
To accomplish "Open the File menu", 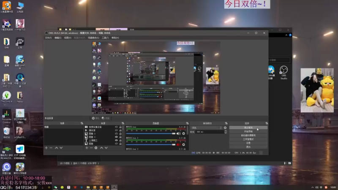I will [x=48, y=38].
